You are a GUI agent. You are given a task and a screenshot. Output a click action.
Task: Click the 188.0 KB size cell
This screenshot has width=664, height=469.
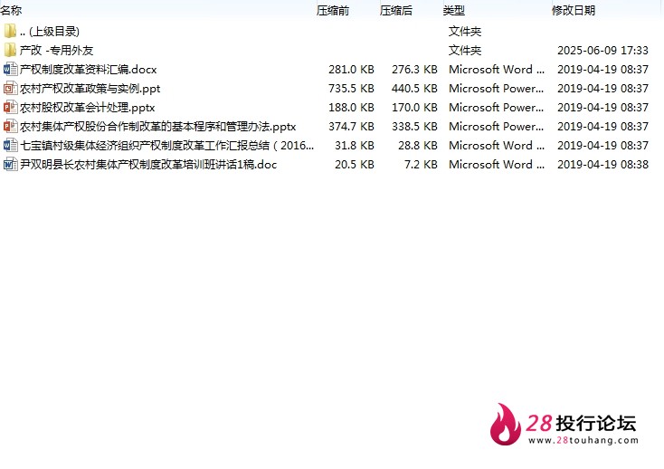352,108
